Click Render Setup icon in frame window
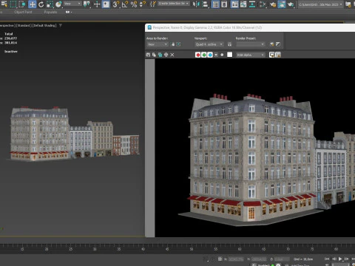This screenshot has height=266, width=355. (x=271, y=44)
